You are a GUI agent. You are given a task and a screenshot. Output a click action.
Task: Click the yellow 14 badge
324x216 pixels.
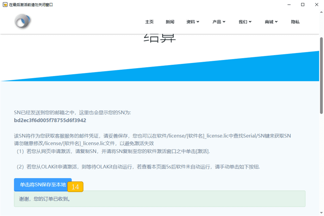pyautogui.click(x=75, y=187)
